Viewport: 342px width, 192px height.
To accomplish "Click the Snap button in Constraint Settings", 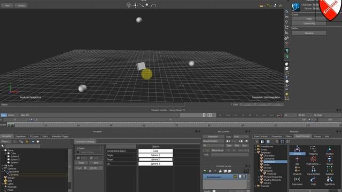I will tap(81, 163).
